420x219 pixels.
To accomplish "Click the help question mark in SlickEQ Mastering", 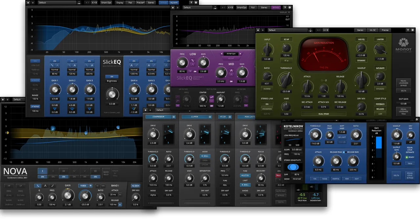I will coord(191,3).
